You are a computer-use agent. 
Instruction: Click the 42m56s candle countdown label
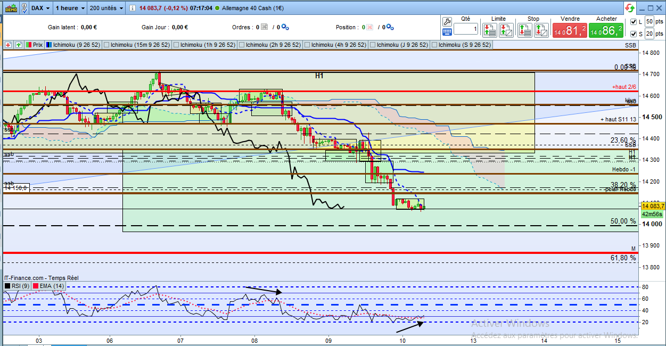coord(652,213)
